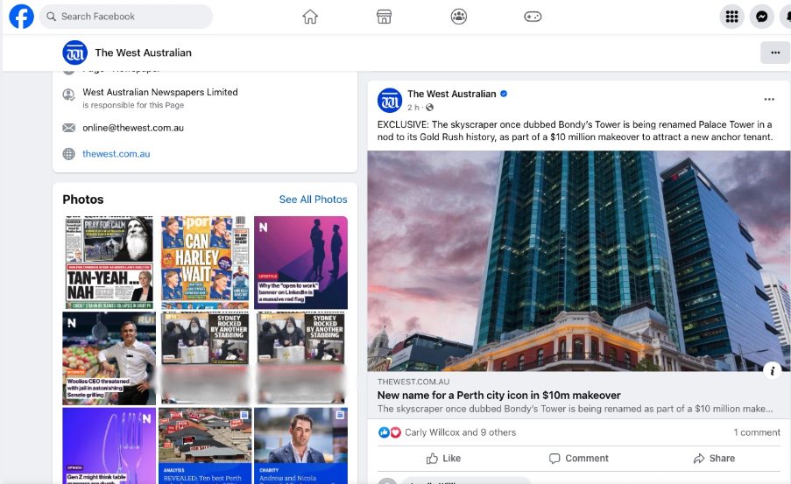This screenshot has width=791, height=484.
Task: Click the like and love reaction icons
Action: coord(390,432)
